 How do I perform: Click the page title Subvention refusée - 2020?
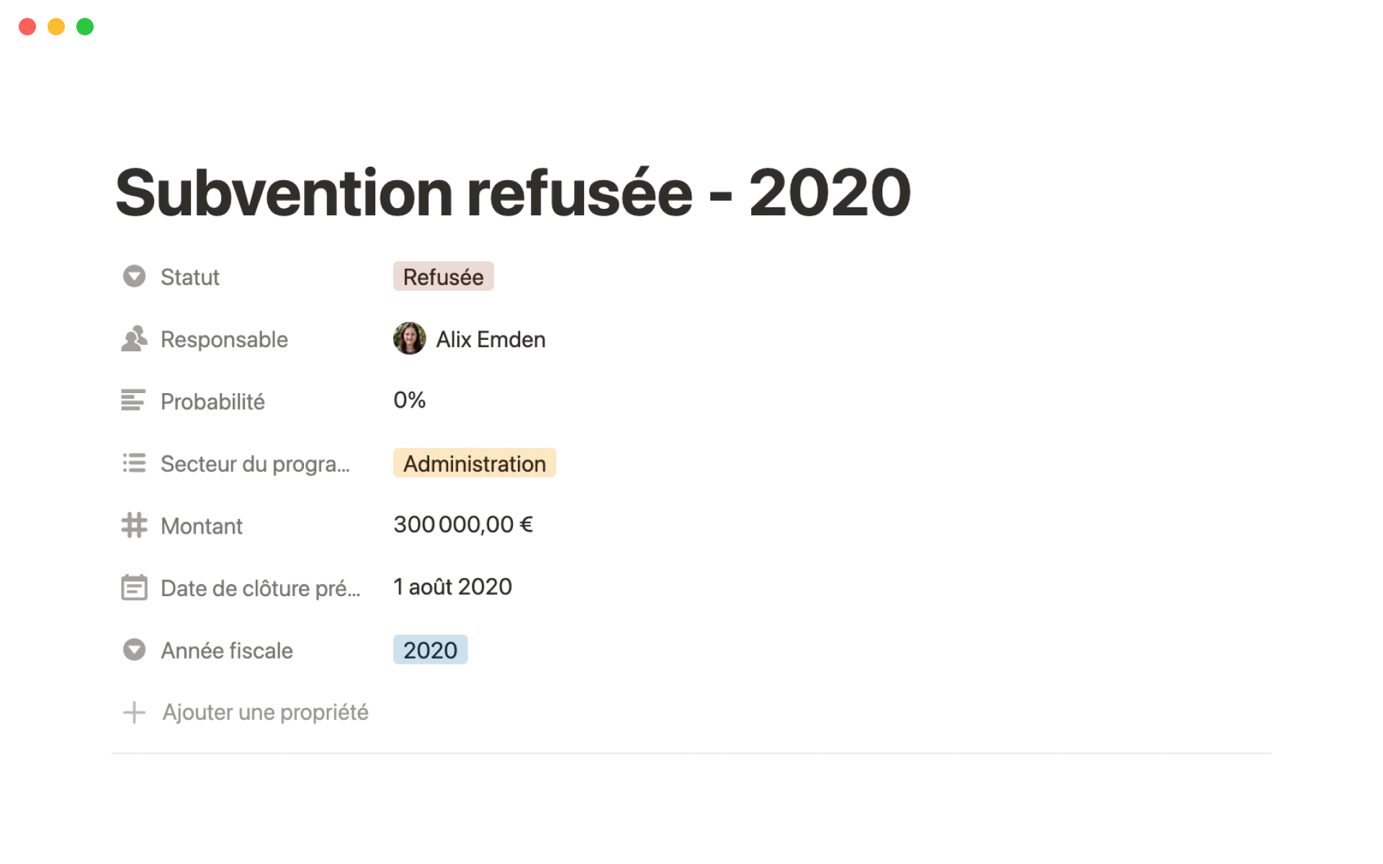pos(513,193)
